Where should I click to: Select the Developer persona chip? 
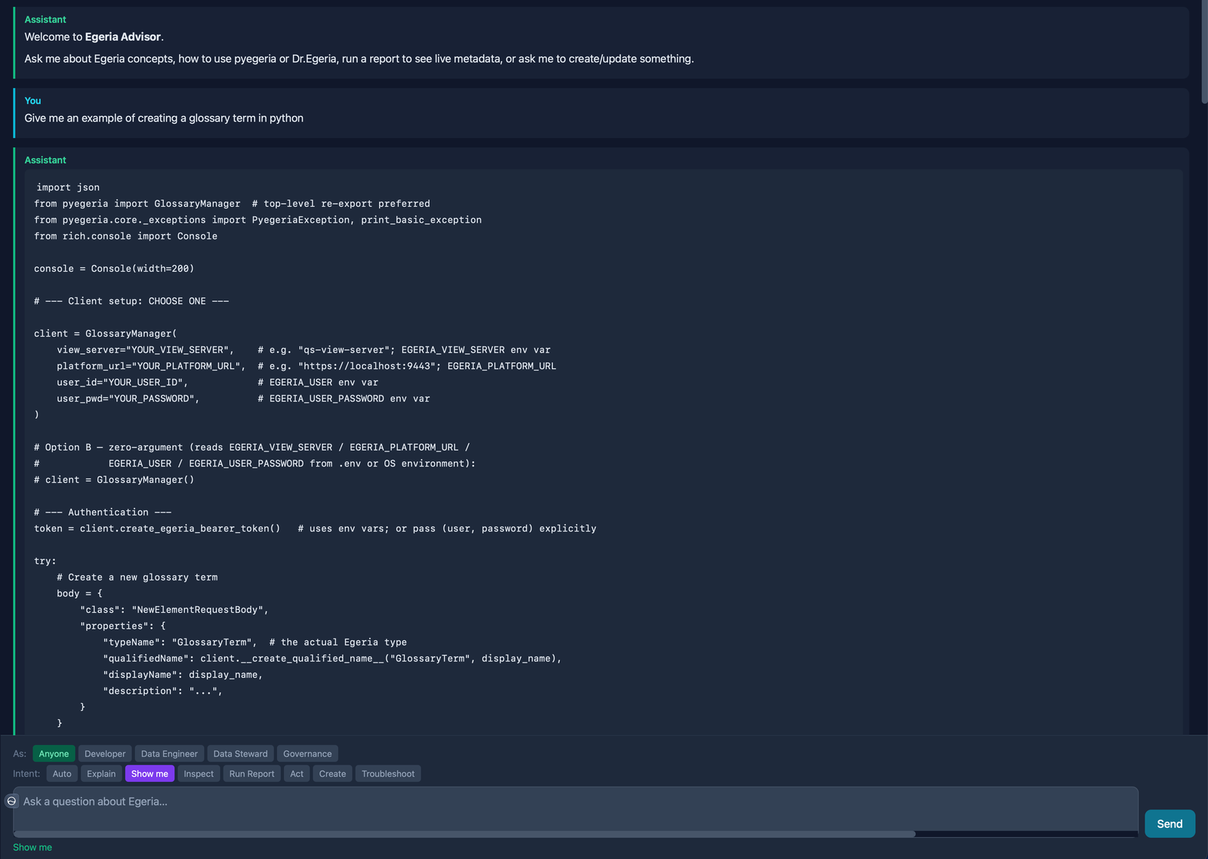click(x=105, y=753)
